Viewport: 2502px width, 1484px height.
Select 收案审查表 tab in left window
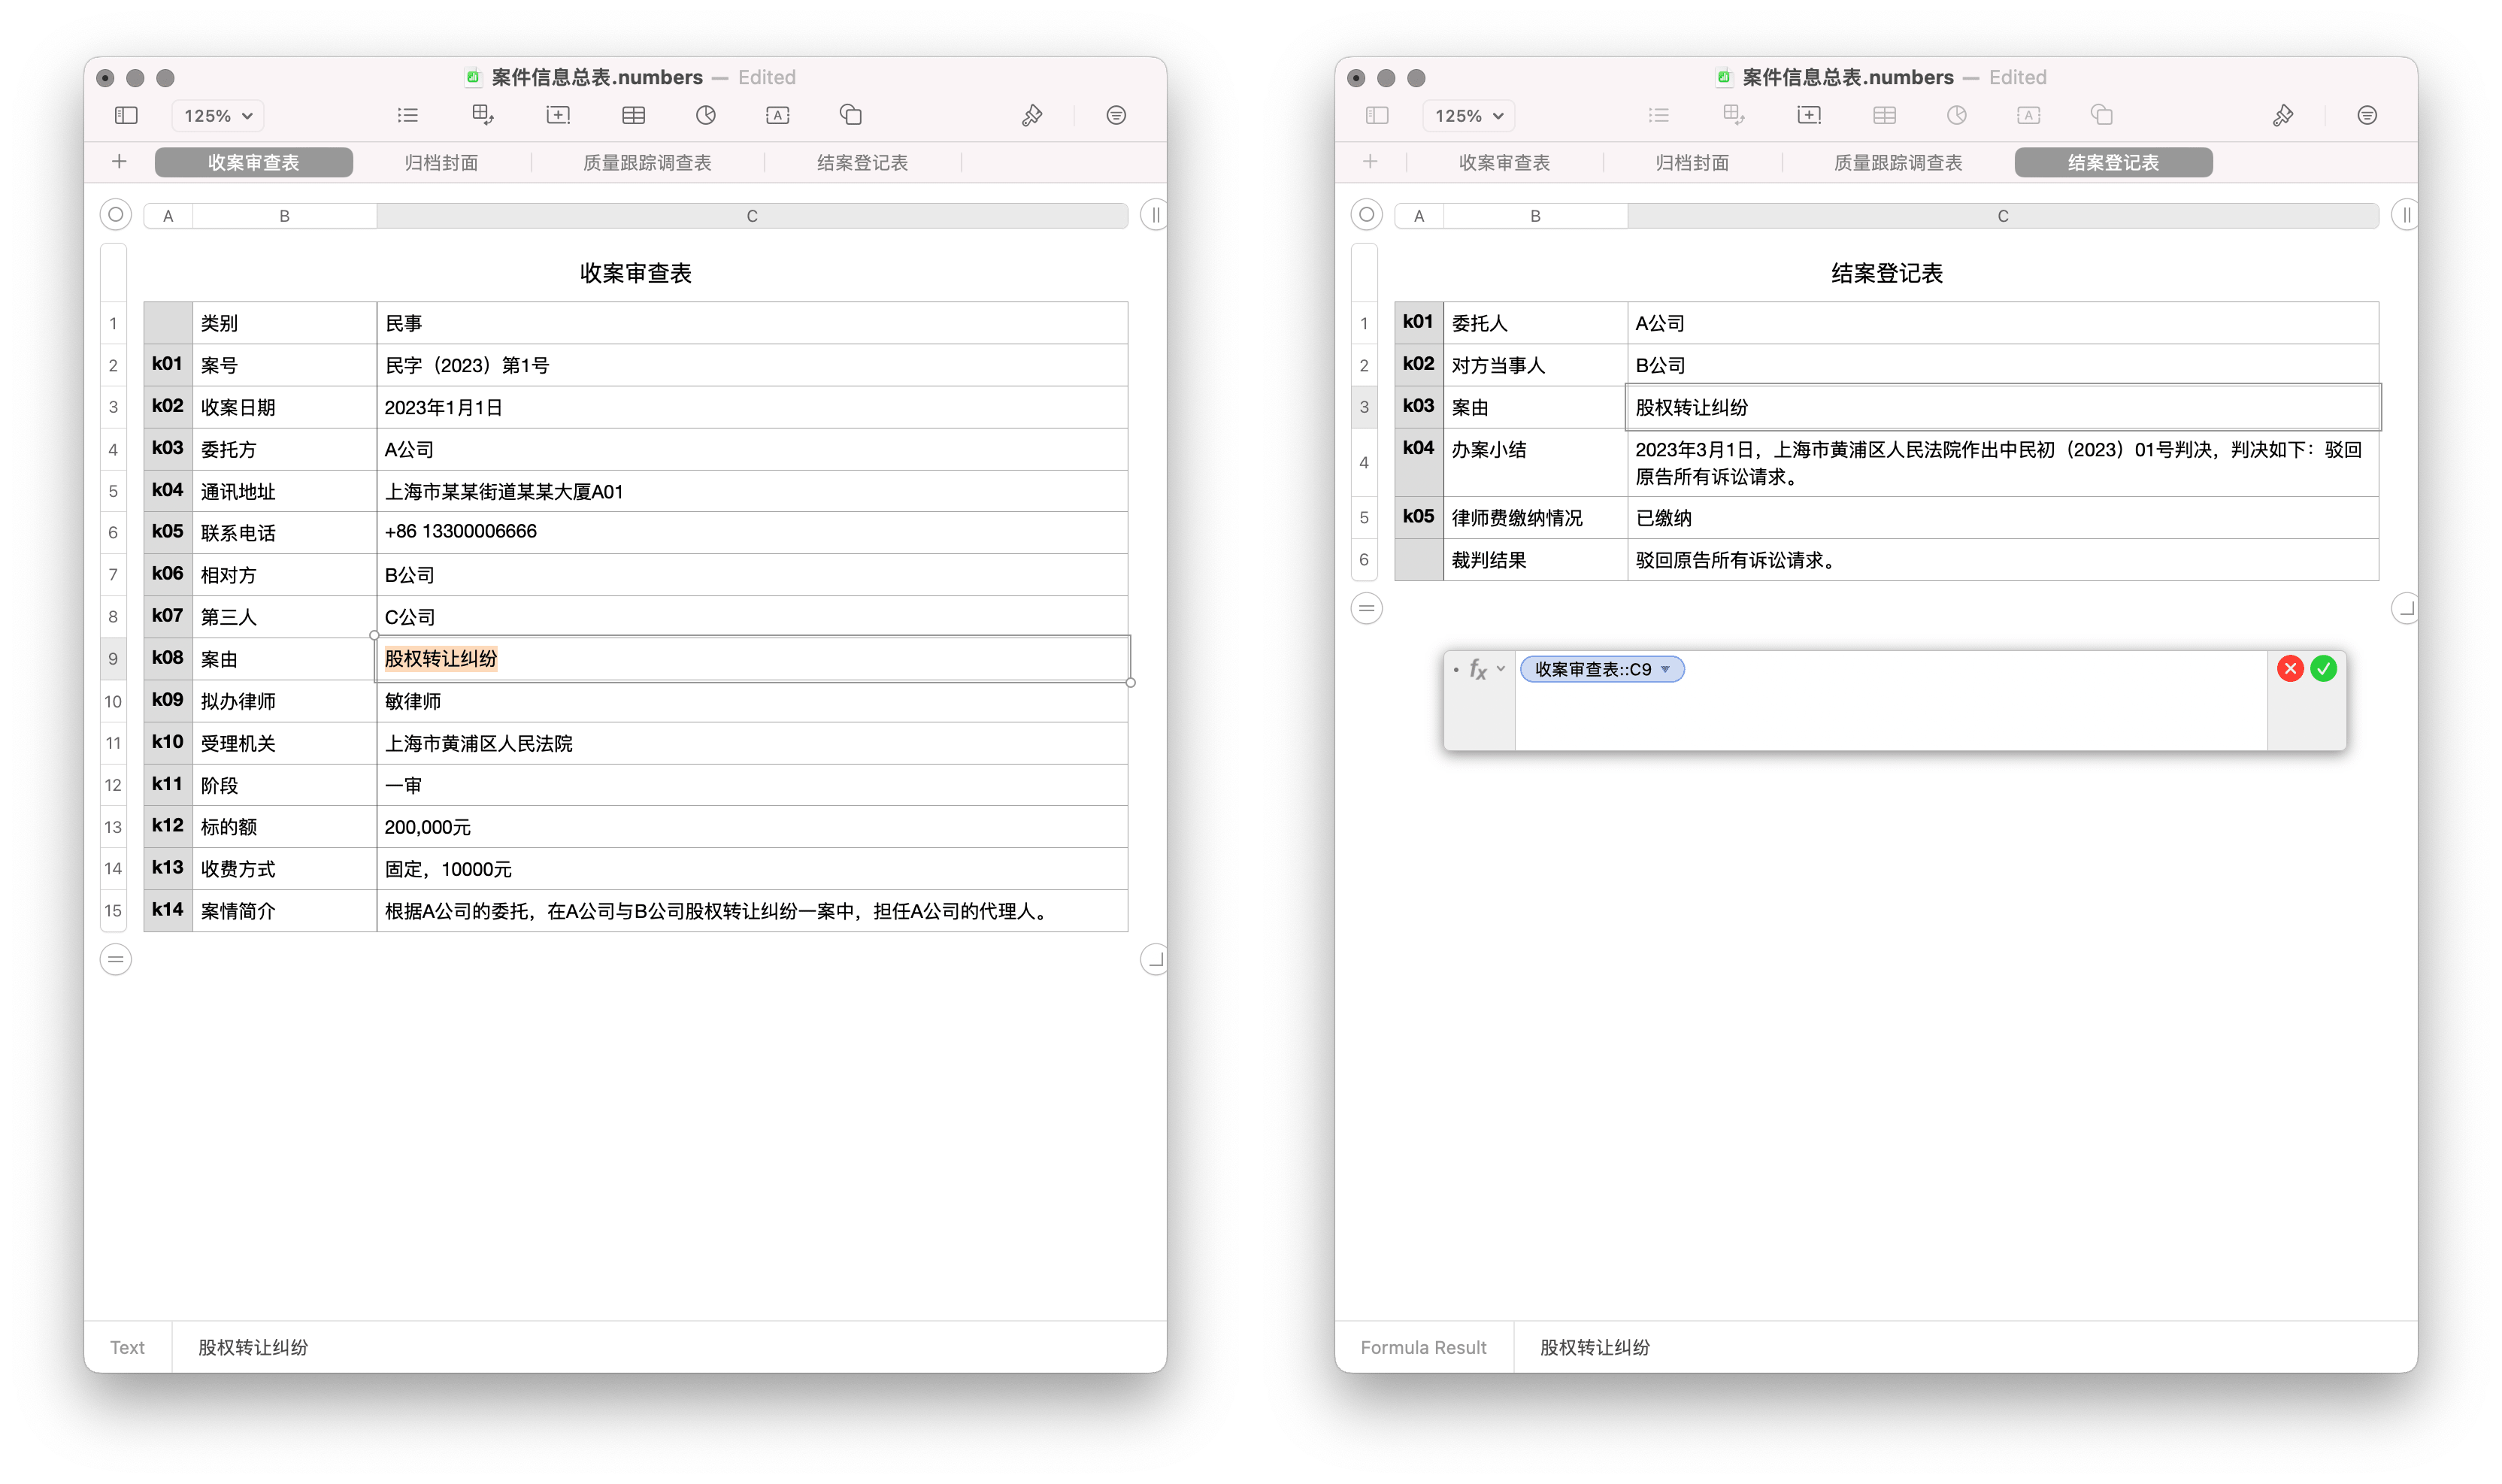point(254,162)
